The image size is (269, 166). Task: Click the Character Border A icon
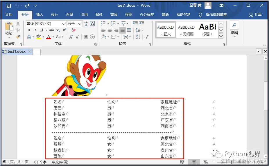point(92,23)
